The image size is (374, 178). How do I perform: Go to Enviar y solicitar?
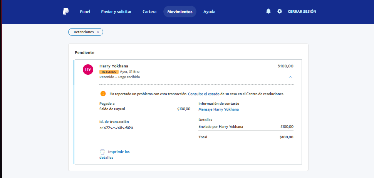tap(116, 12)
